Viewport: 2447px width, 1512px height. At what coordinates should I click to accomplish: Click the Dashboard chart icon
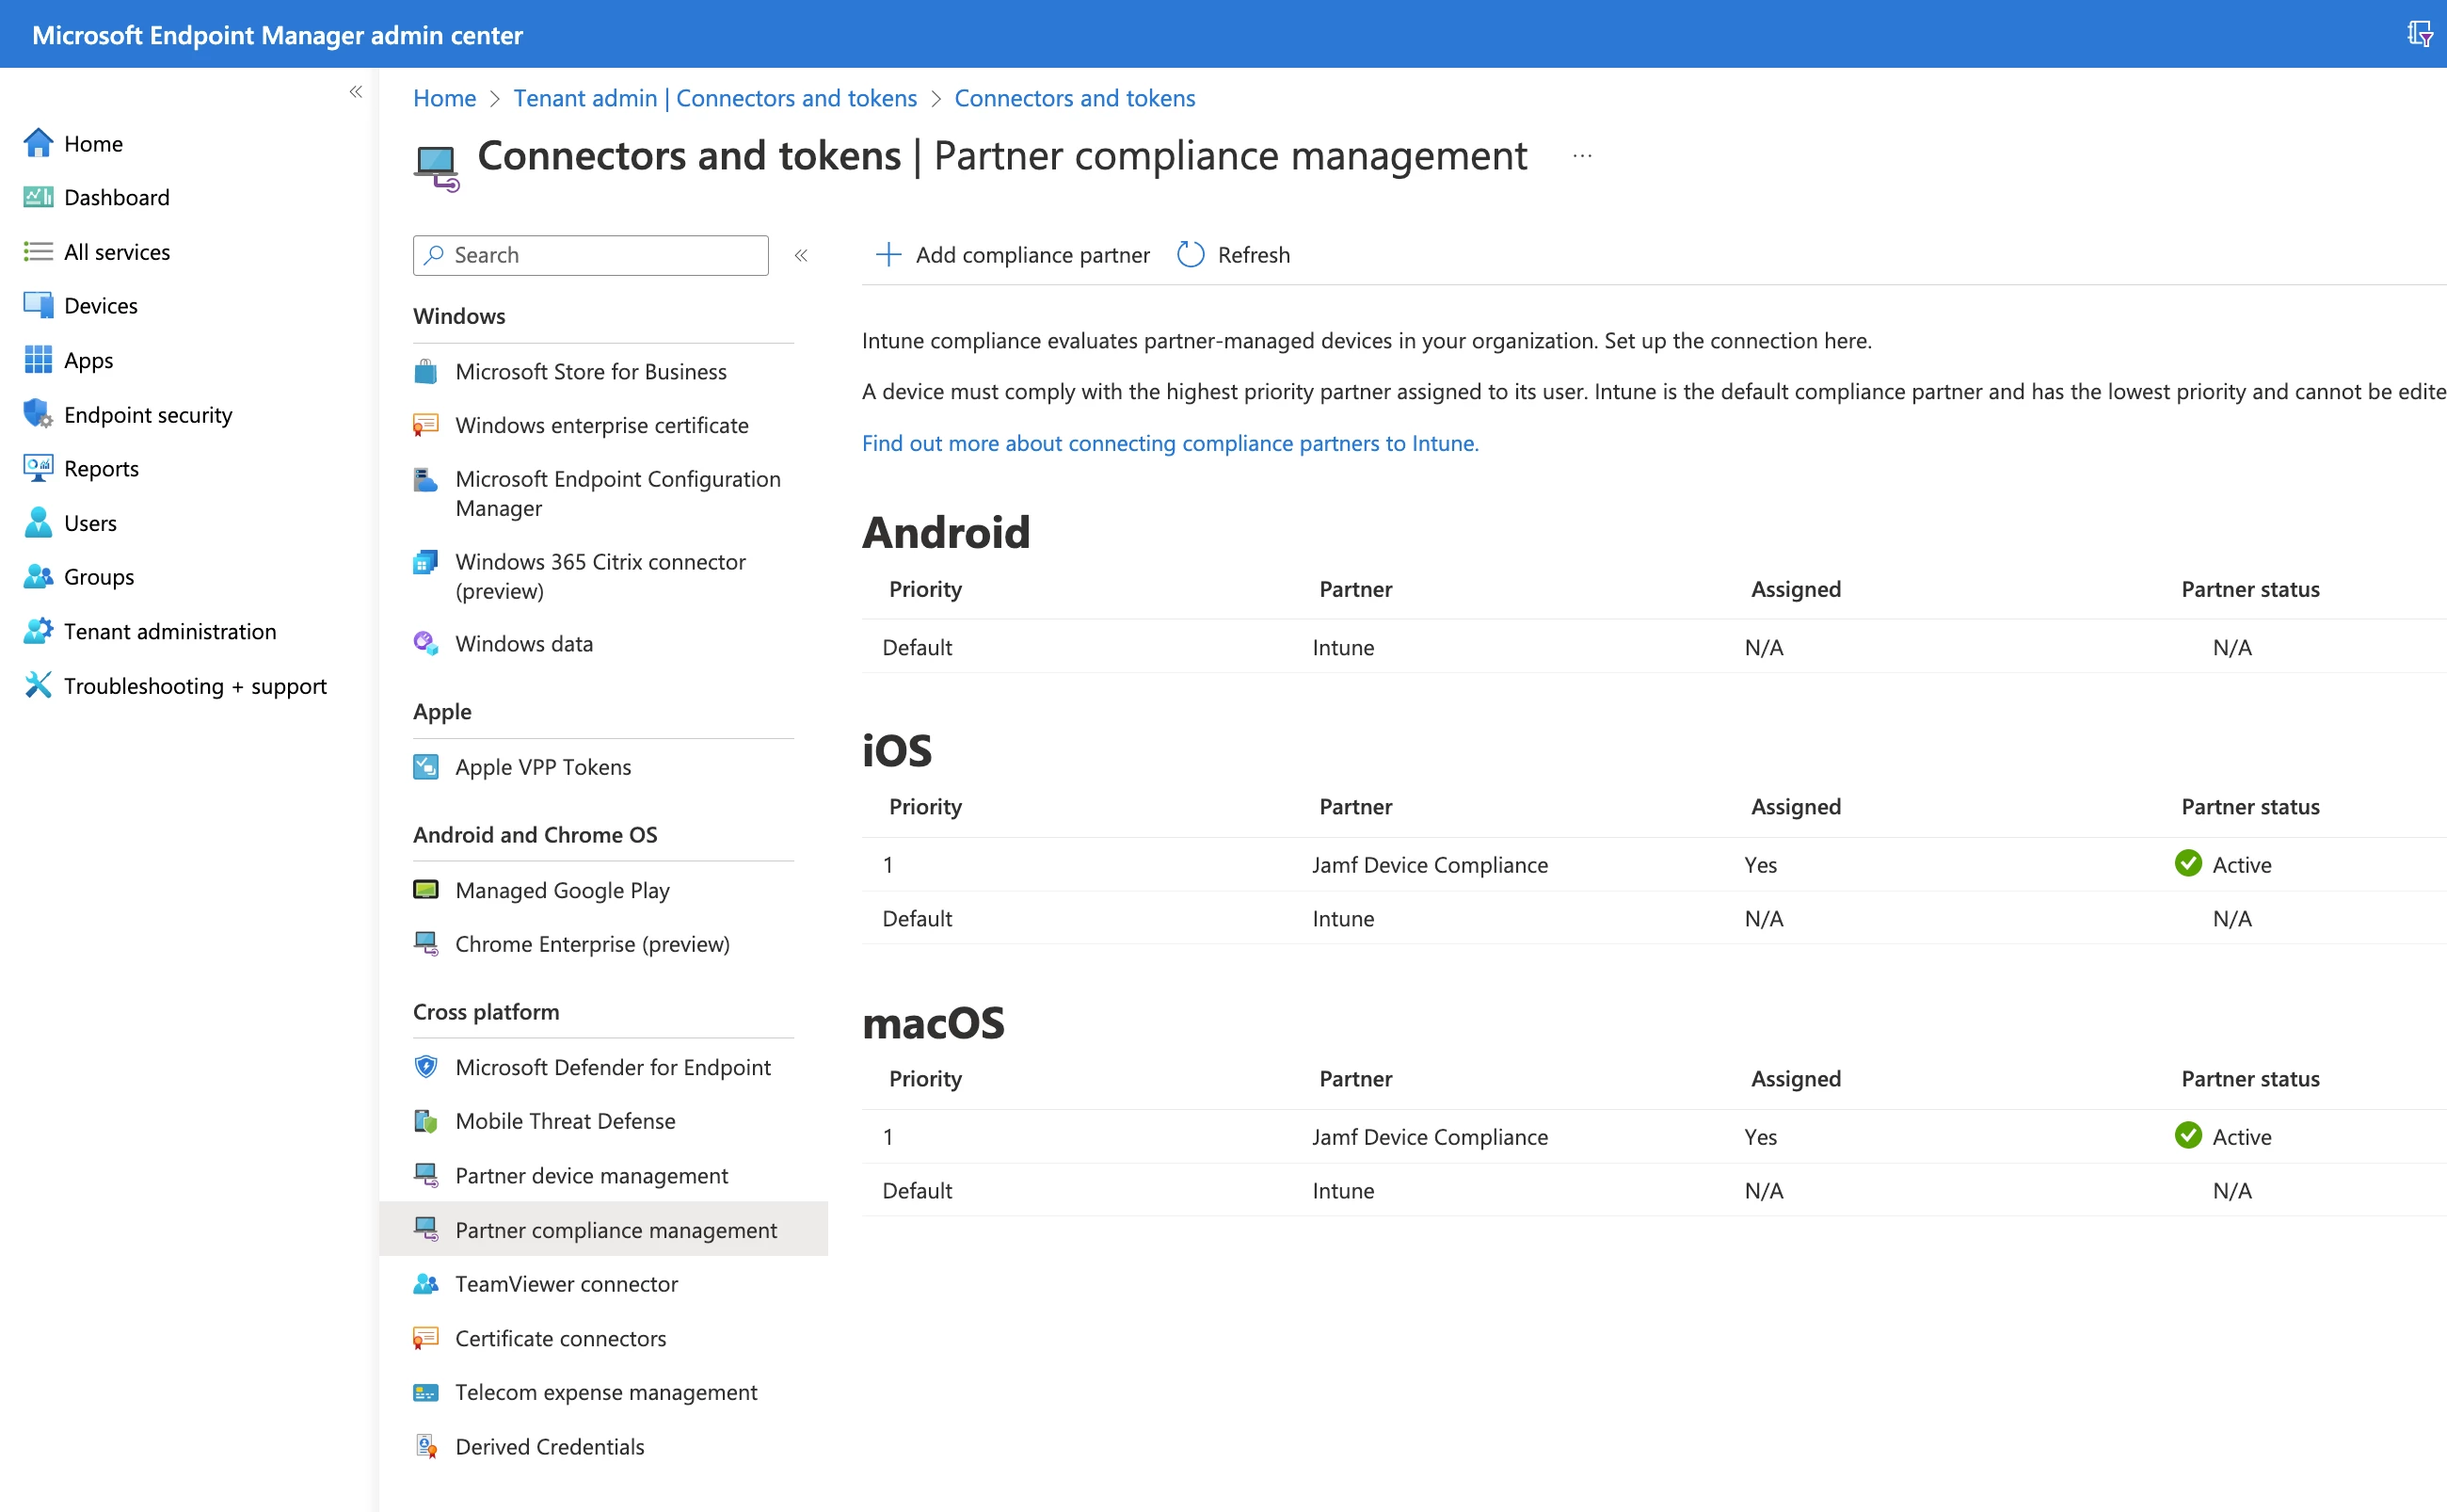point(38,197)
